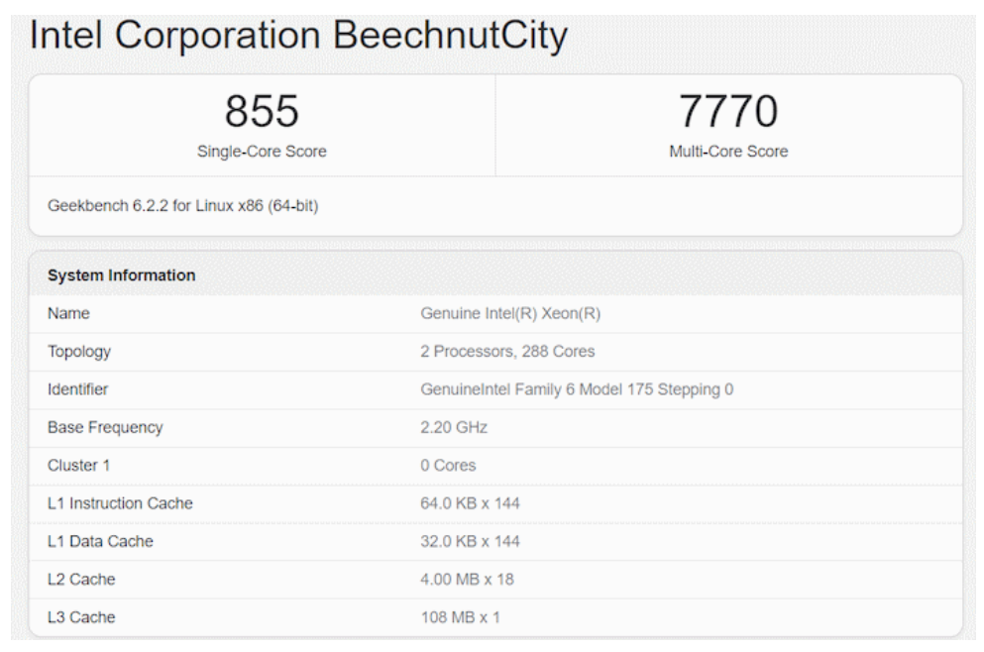This screenshot has height=652, width=984.
Task: Click the Cluster 1 row label
Action: [x=79, y=466]
